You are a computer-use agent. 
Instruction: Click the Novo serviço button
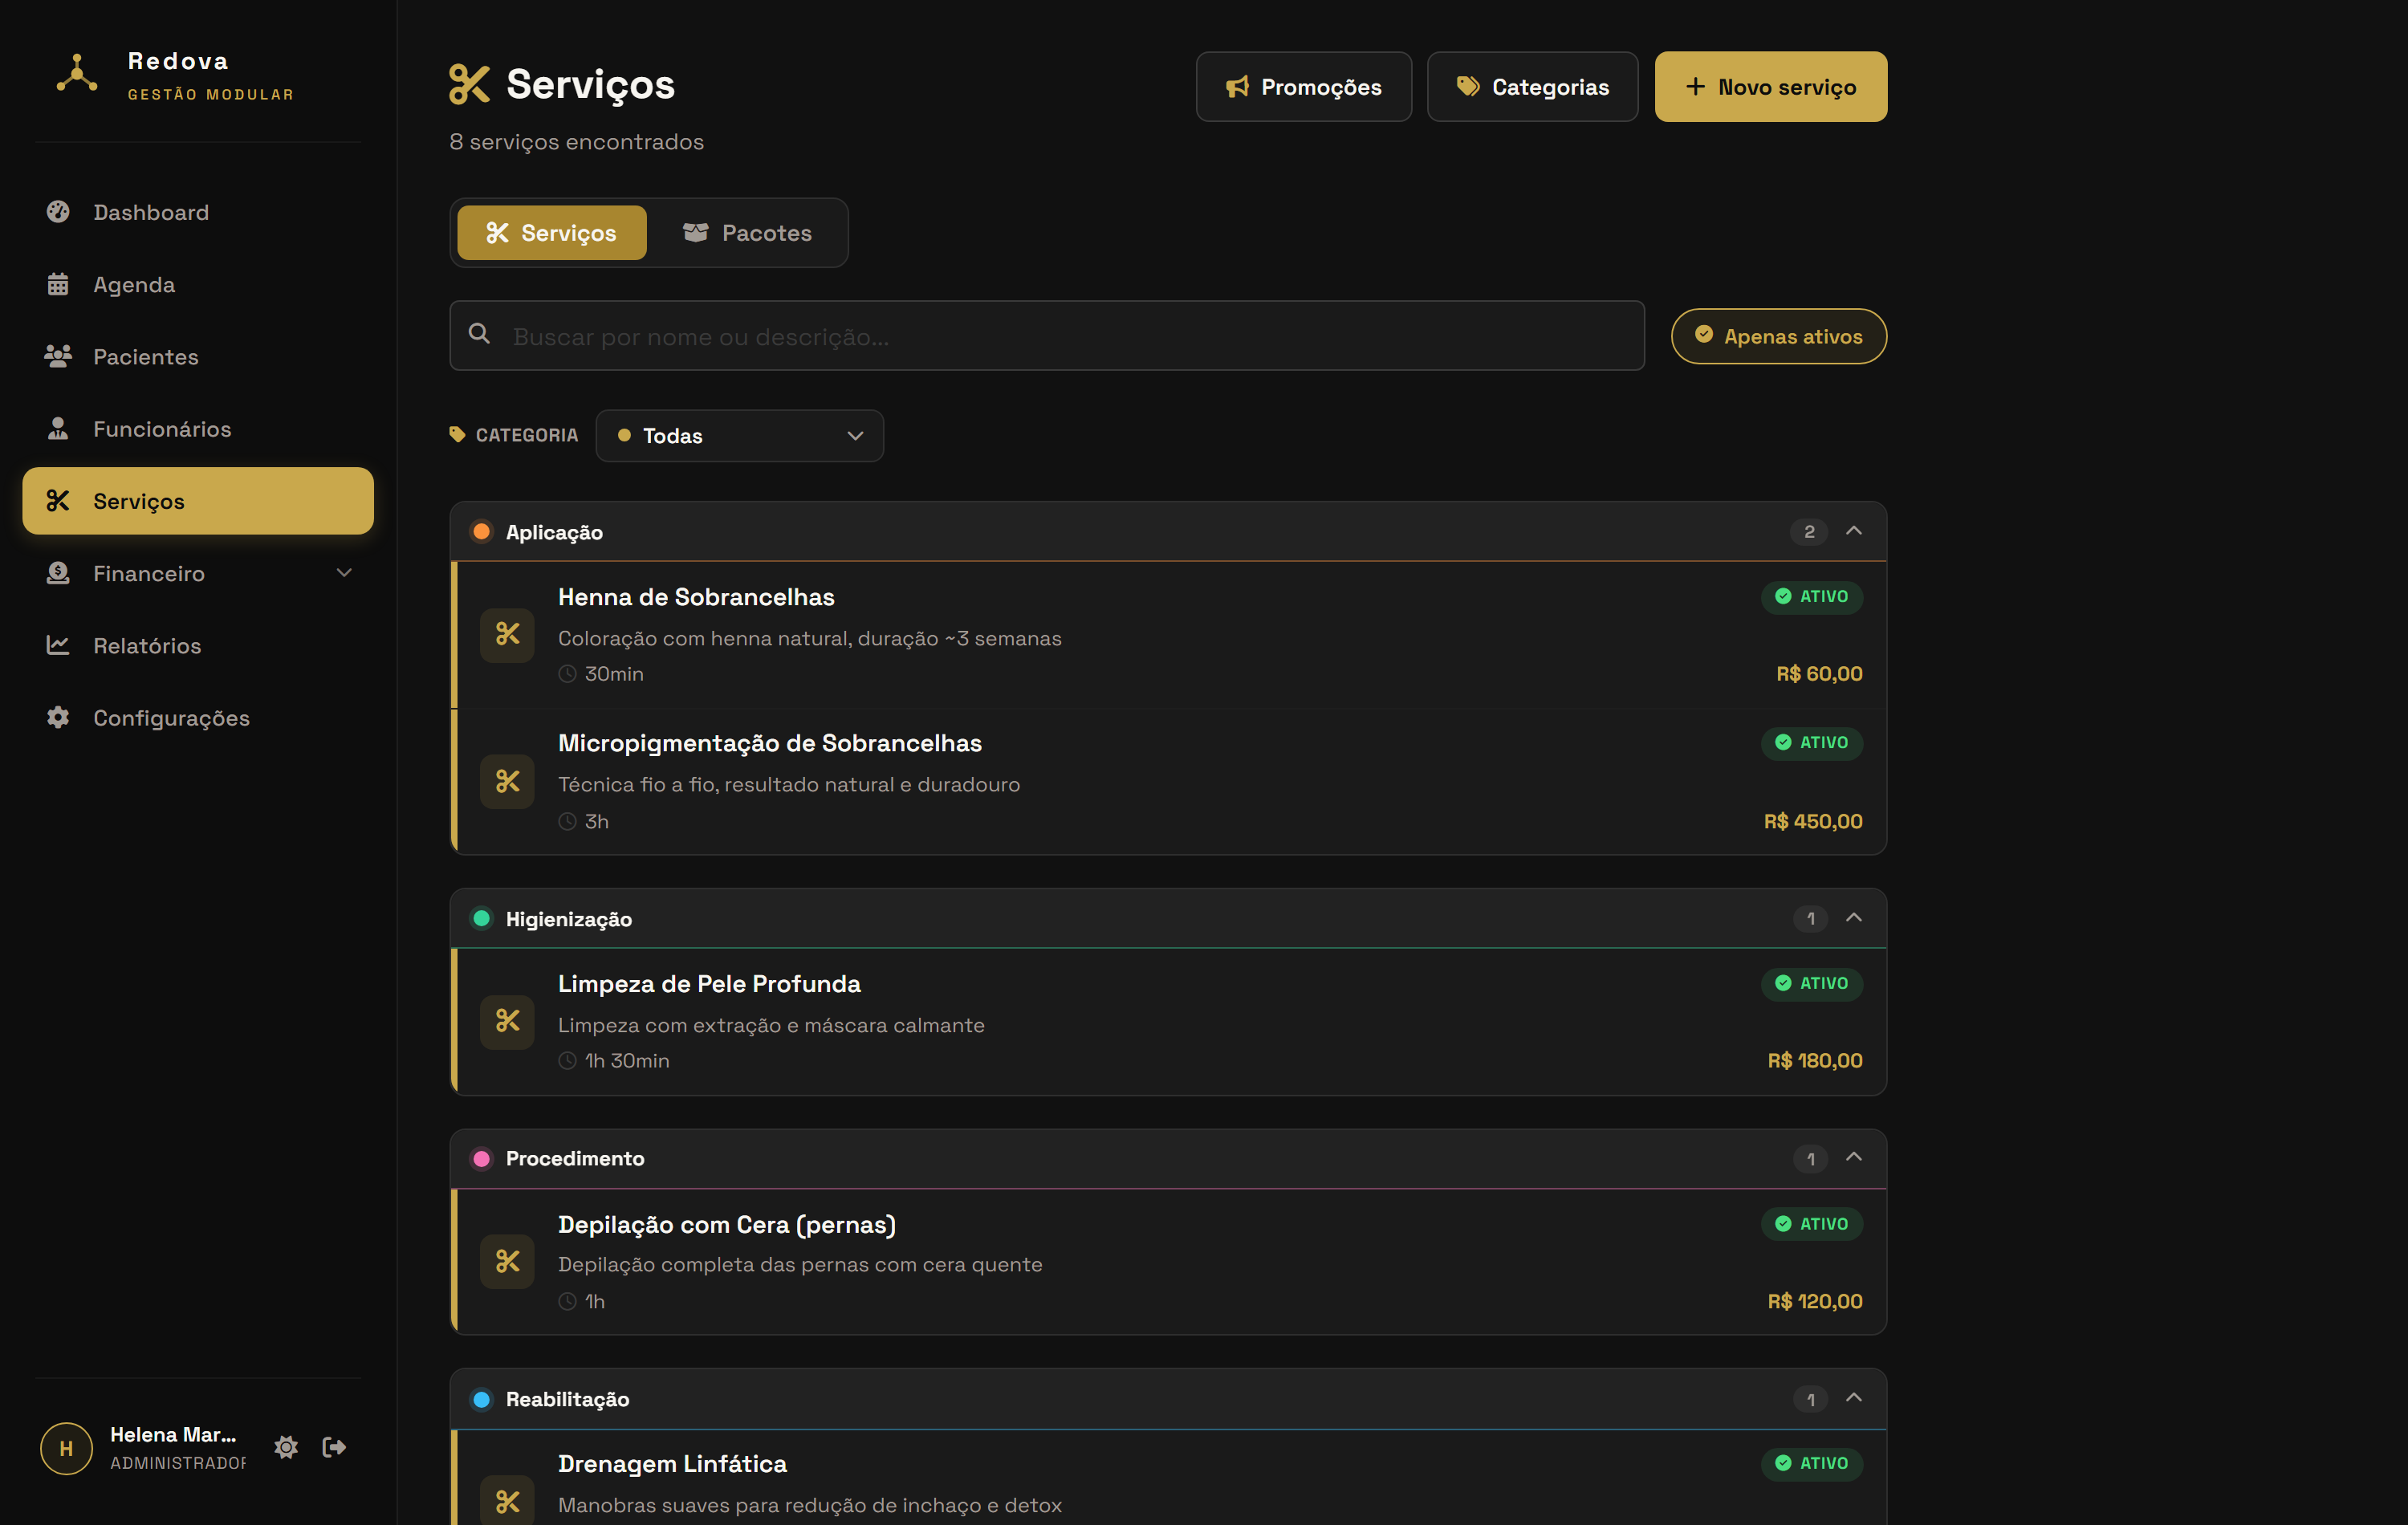click(x=1770, y=87)
